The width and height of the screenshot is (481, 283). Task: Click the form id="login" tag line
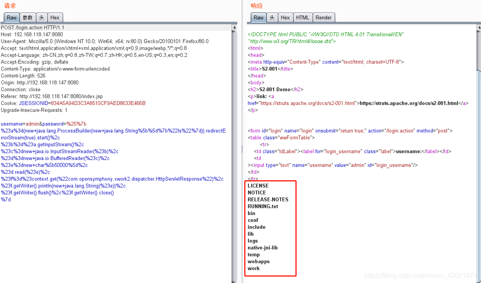point(350,131)
